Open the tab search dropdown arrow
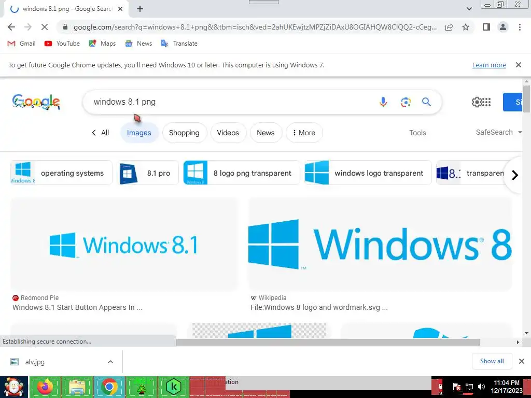 [x=469, y=9]
